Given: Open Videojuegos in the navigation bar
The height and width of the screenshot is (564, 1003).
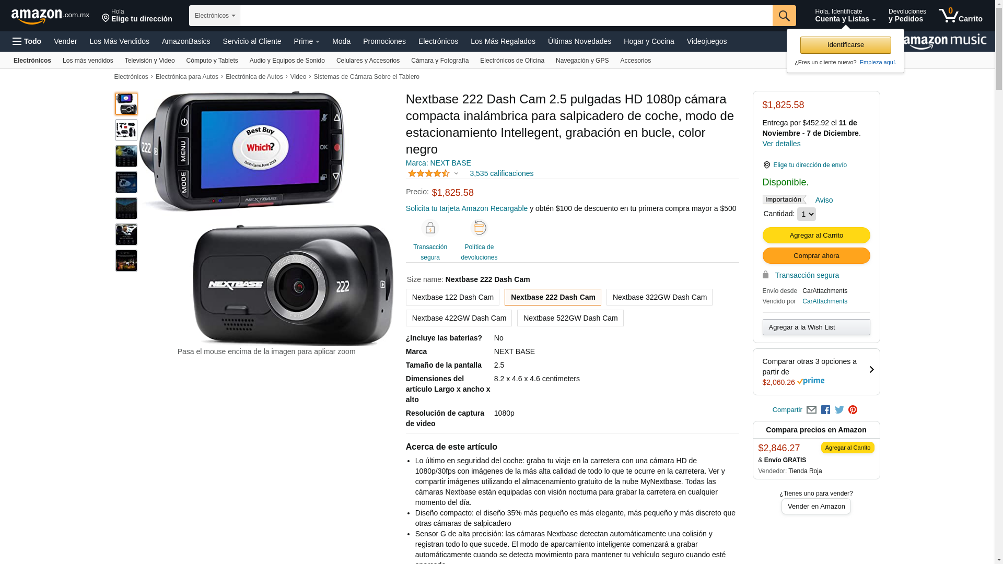Looking at the screenshot, I should [706, 41].
